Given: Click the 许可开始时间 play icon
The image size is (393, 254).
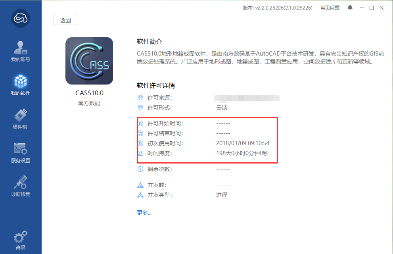Looking at the screenshot, I should tap(141, 123).
